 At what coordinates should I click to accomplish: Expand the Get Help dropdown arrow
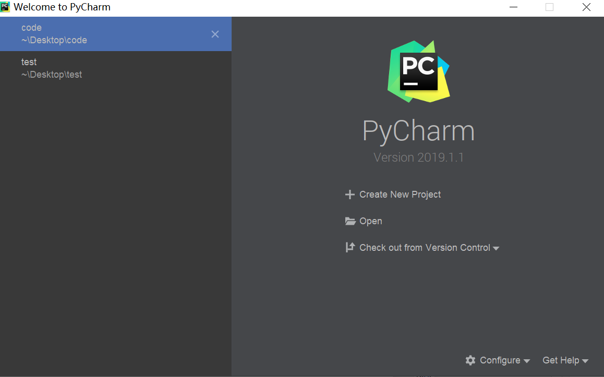pos(585,361)
